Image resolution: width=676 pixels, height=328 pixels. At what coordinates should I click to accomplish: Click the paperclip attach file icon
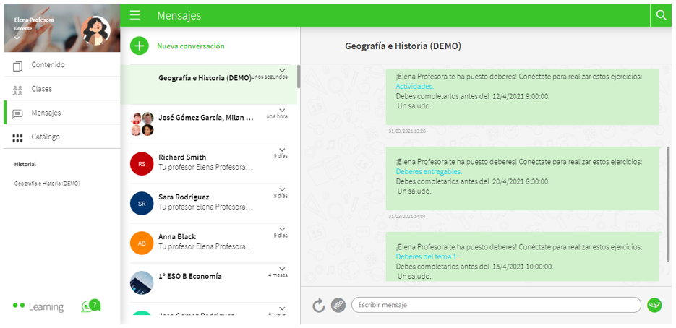338,306
